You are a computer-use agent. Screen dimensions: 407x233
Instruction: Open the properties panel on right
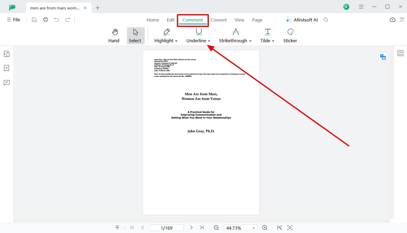400,53
